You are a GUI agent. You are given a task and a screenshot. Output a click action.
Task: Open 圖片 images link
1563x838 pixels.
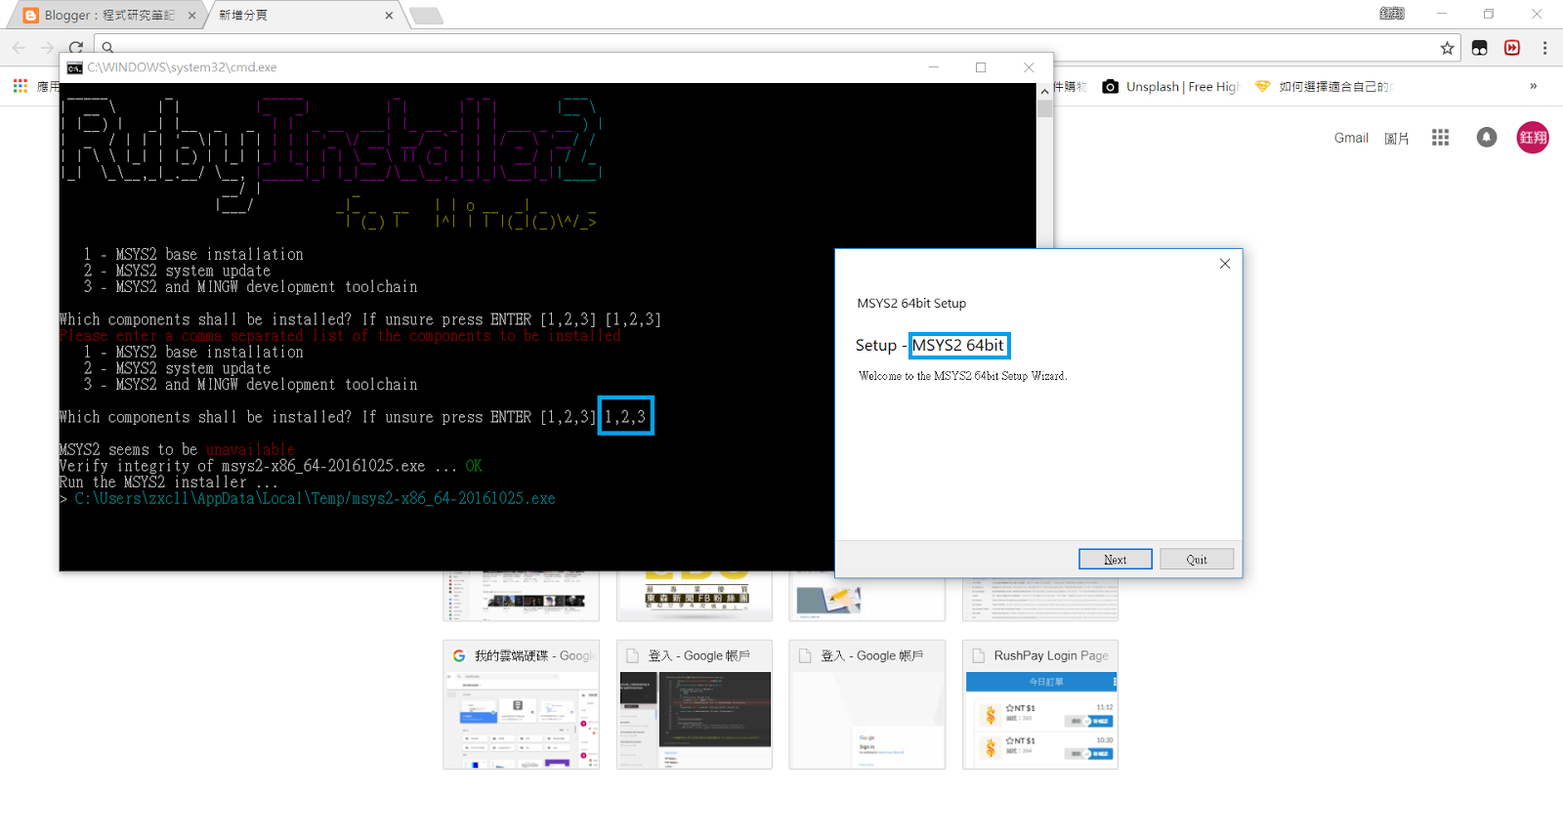click(1397, 138)
